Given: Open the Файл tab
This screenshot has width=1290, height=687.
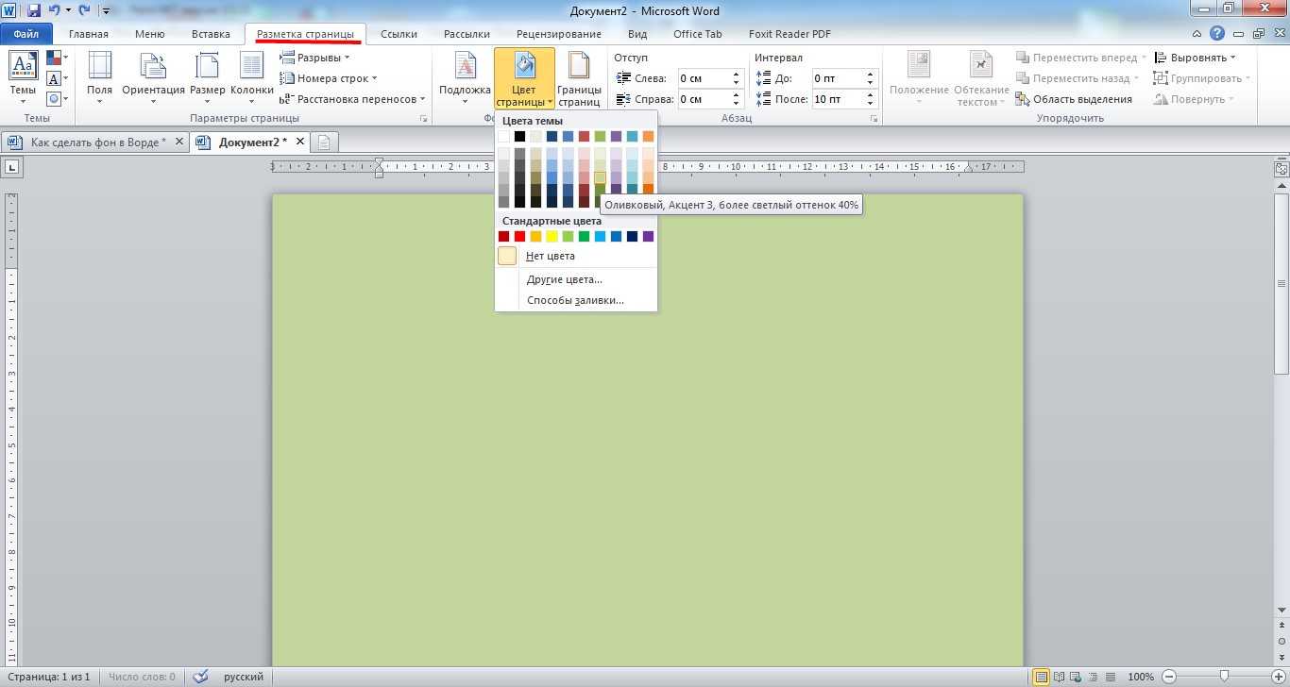Looking at the screenshot, I should (x=26, y=34).
